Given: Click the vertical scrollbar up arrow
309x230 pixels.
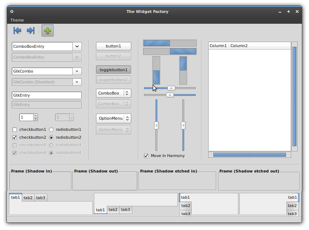Looking at the screenshot, I should pos(295,45).
